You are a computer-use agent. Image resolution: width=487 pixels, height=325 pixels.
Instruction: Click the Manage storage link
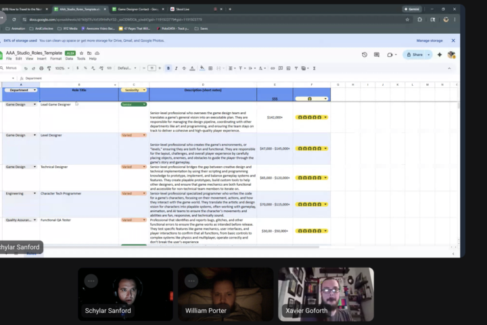(x=430, y=41)
